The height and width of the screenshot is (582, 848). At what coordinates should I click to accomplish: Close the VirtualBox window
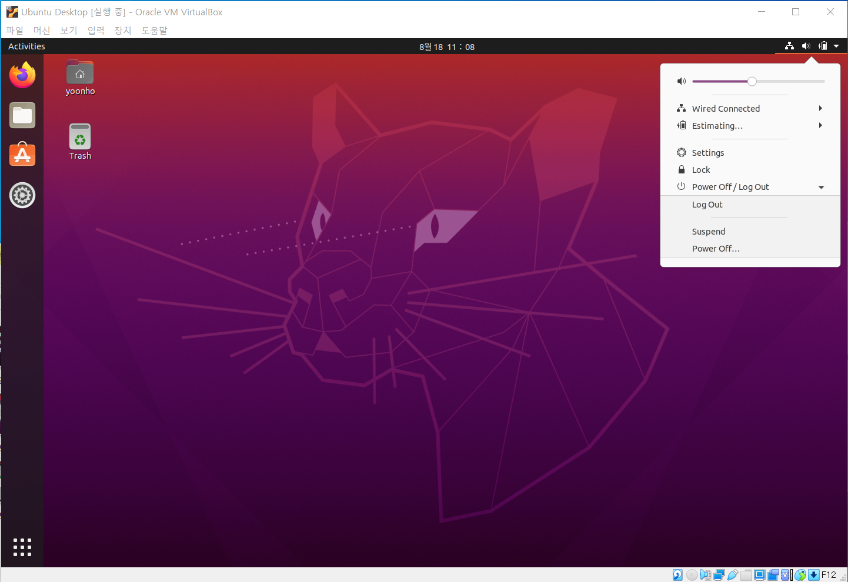[x=830, y=12]
